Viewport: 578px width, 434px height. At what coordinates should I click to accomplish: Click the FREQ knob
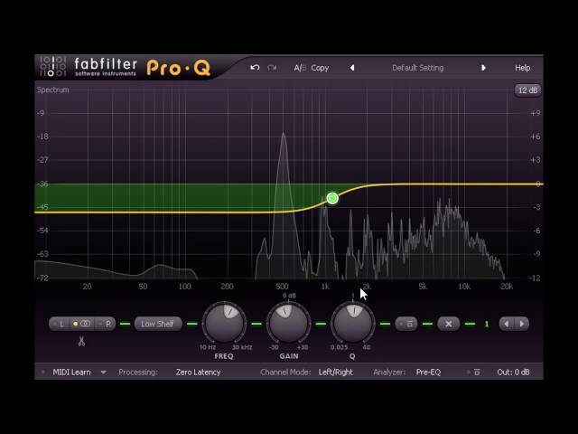click(224, 324)
